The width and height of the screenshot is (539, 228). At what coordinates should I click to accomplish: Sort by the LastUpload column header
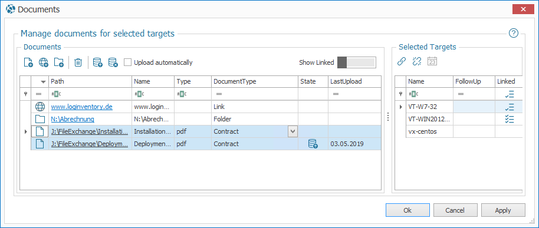click(x=354, y=81)
